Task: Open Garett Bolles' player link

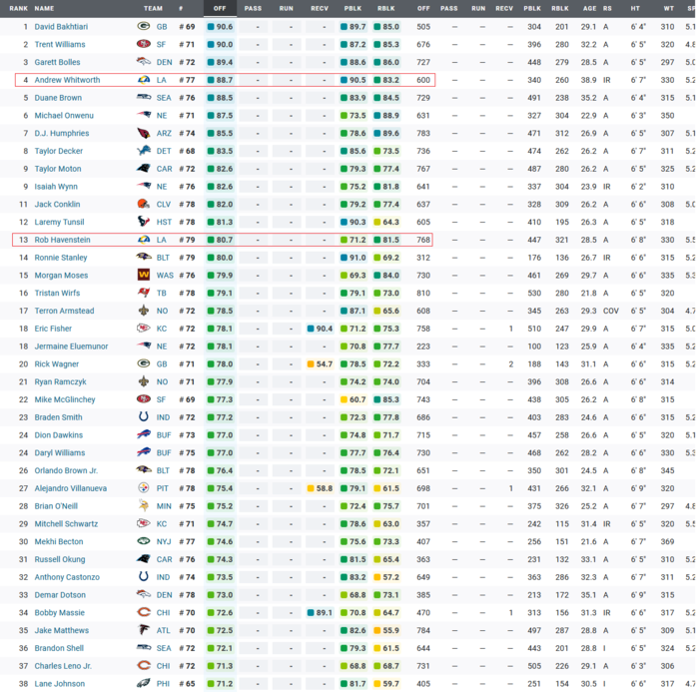Action: (x=58, y=62)
